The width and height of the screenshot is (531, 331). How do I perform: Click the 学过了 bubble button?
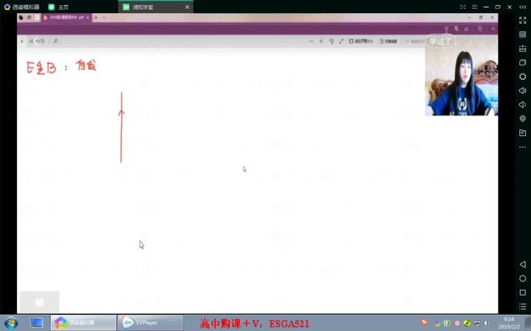[440, 41]
